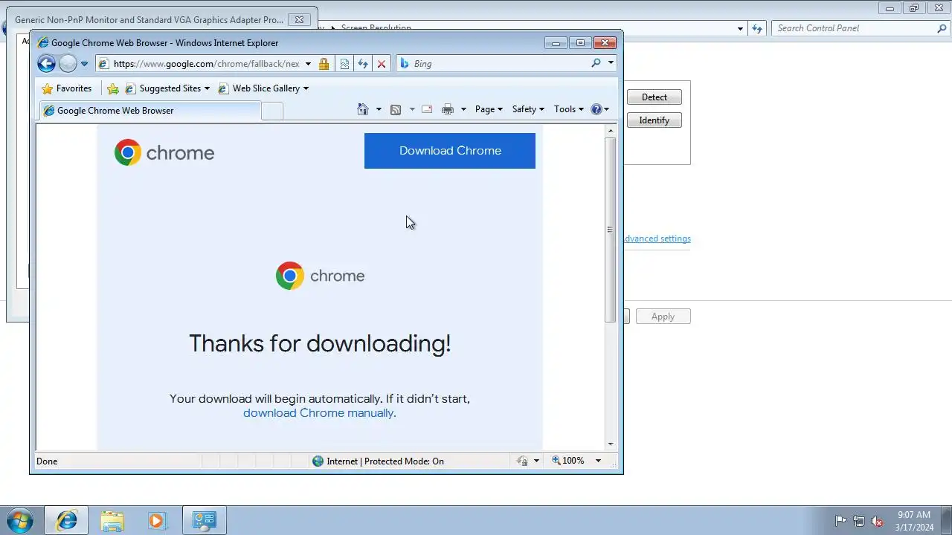Open the 100% zoom level dropdown
Viewport: 952px width, 535px height.
(598, 461)
